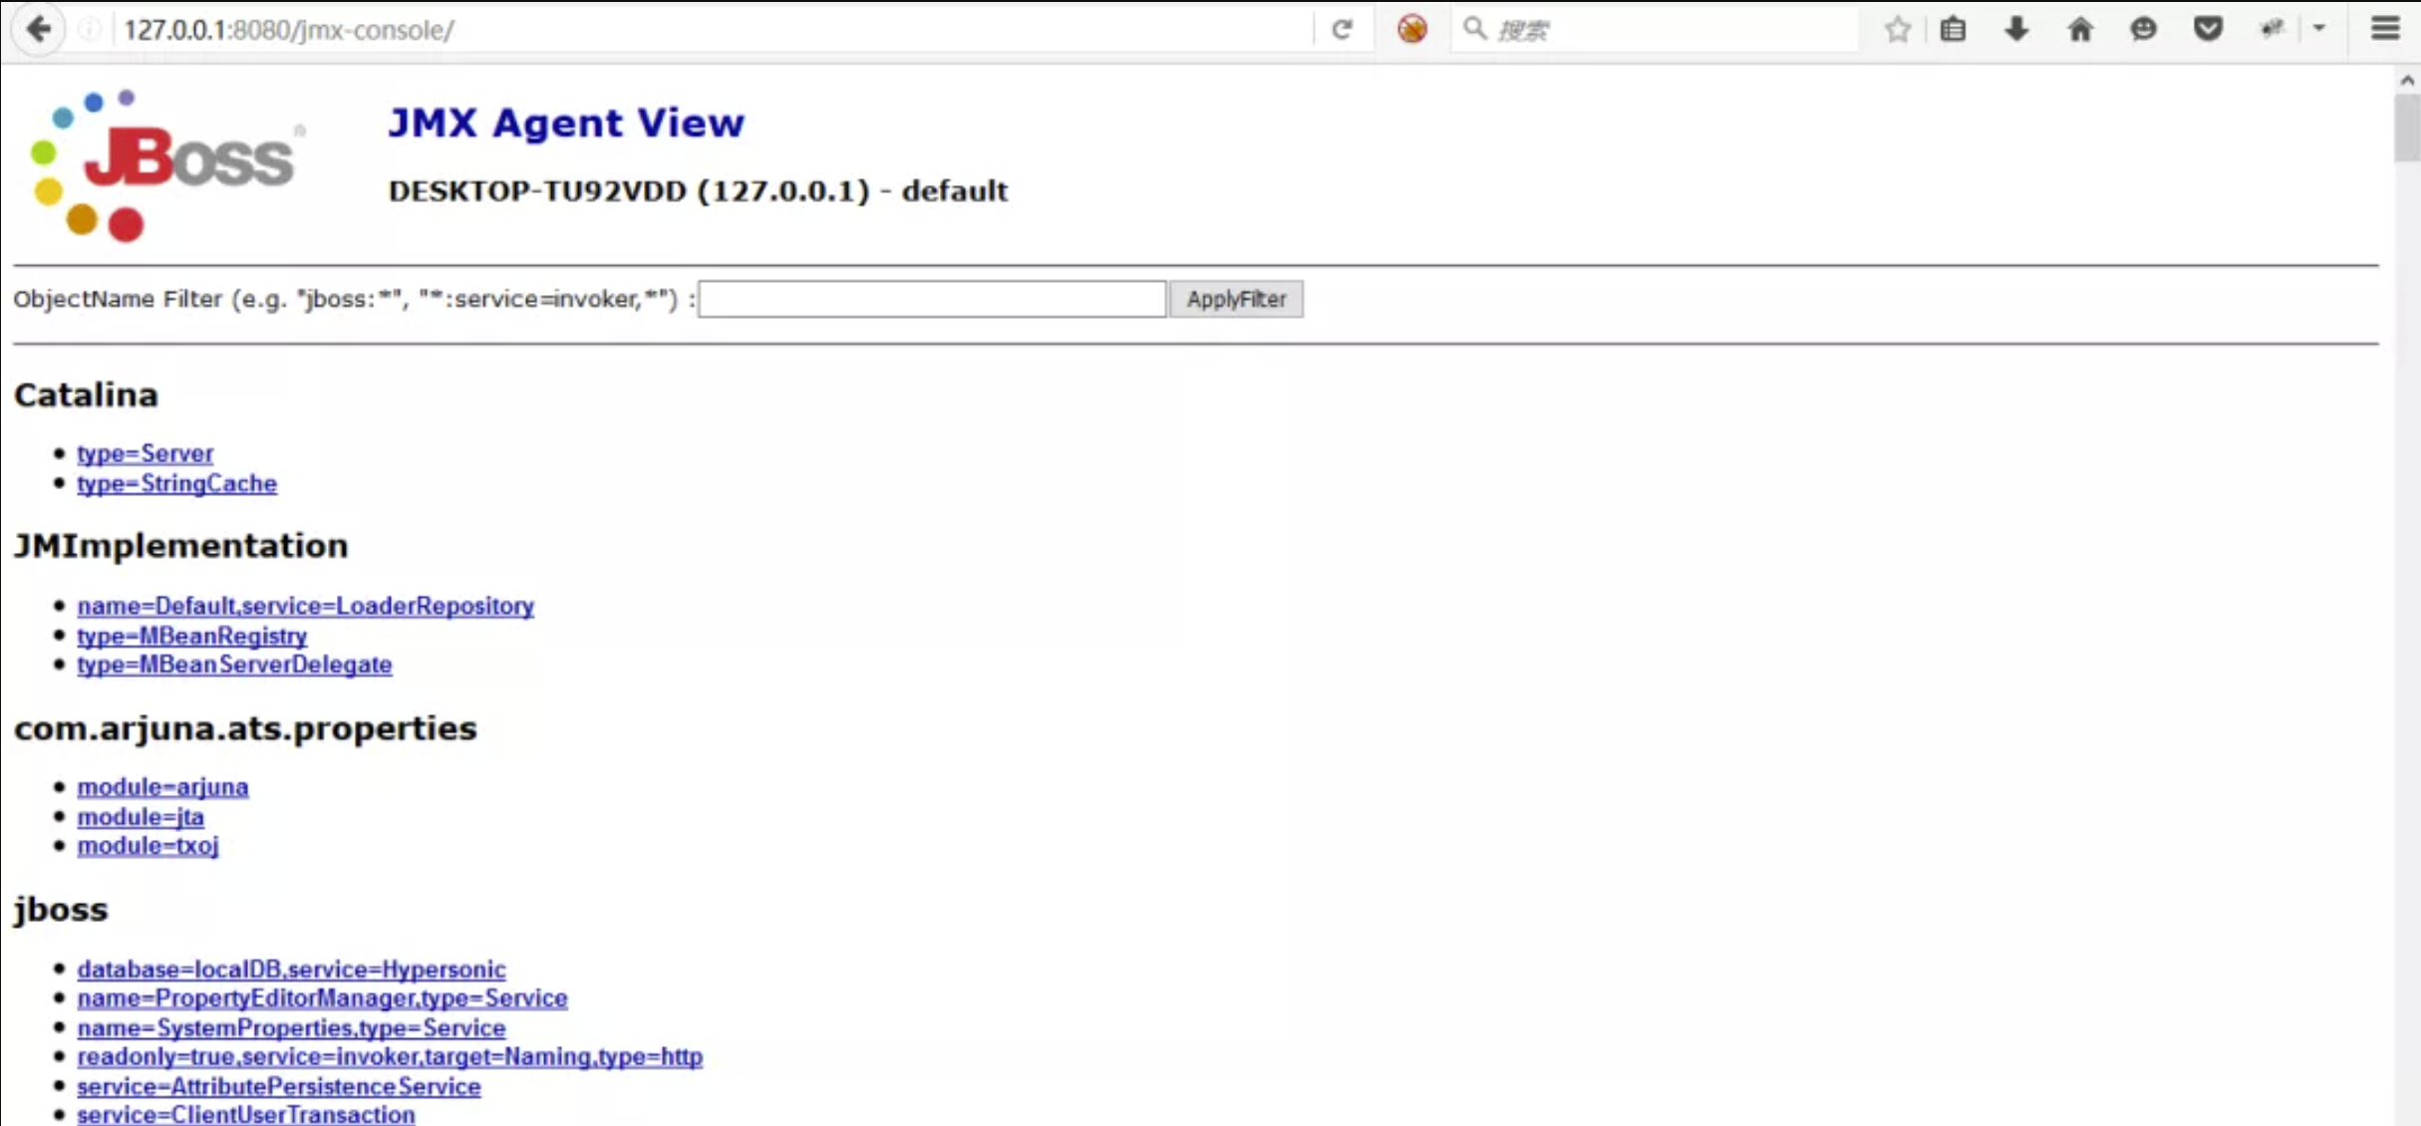Reload the page with refresh icon

pyautogui.click(x=1342, y=29)
